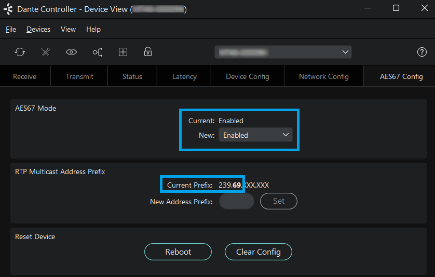Click the Dante Controller logo icon
This screenshot has width=435, height=277.
(x=8, y=9)
